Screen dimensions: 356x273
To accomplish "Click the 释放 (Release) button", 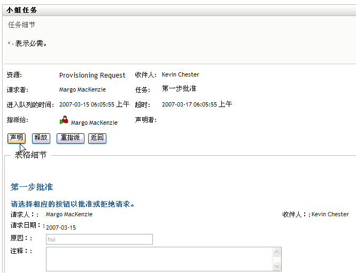I will (x=41, y=139).
